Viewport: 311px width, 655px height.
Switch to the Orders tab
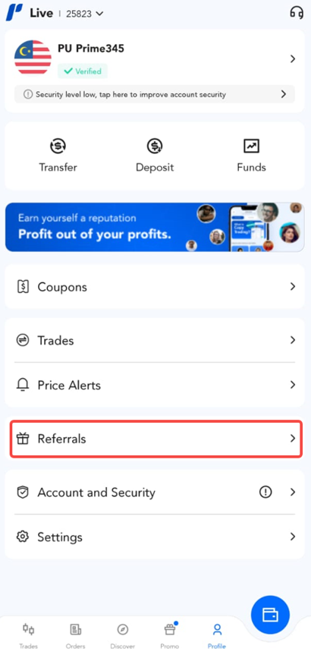tap(76, 635)
